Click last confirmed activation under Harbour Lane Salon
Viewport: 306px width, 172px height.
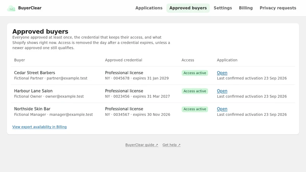pos(252,96)
